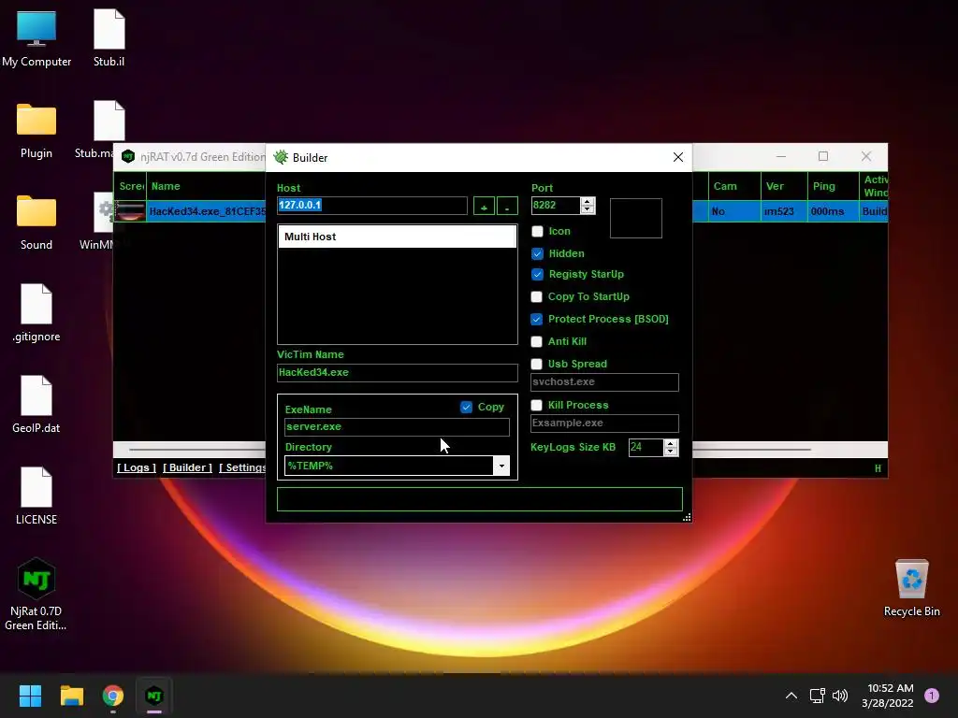
Task: Click the Builder dialog resize grip
Action: pos(687,517)
